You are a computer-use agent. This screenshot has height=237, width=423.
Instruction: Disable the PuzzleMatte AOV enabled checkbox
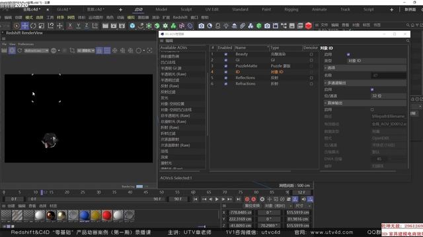point(226,66)
